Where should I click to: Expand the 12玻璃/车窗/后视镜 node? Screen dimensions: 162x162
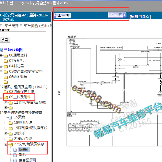6,103
